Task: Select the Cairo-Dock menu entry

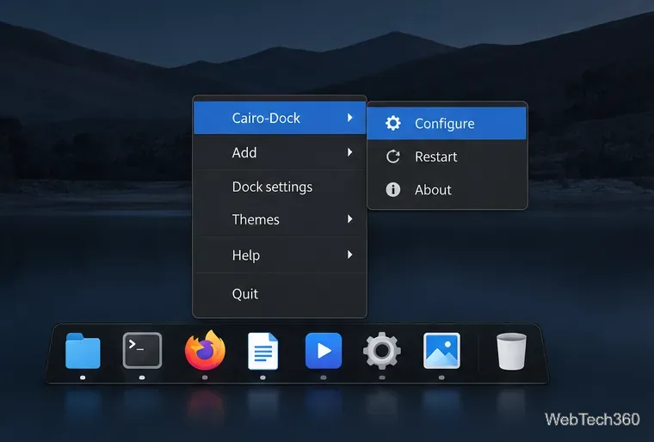Action: tap(280, 118)
